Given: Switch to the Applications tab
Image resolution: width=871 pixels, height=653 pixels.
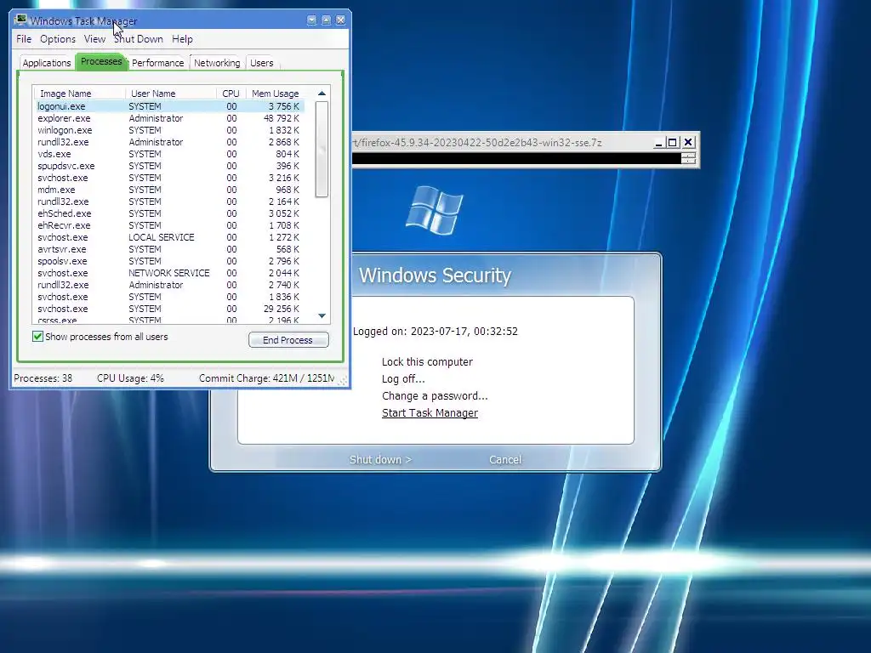Looking at the screenshot, I should click(x=47, y=63).
